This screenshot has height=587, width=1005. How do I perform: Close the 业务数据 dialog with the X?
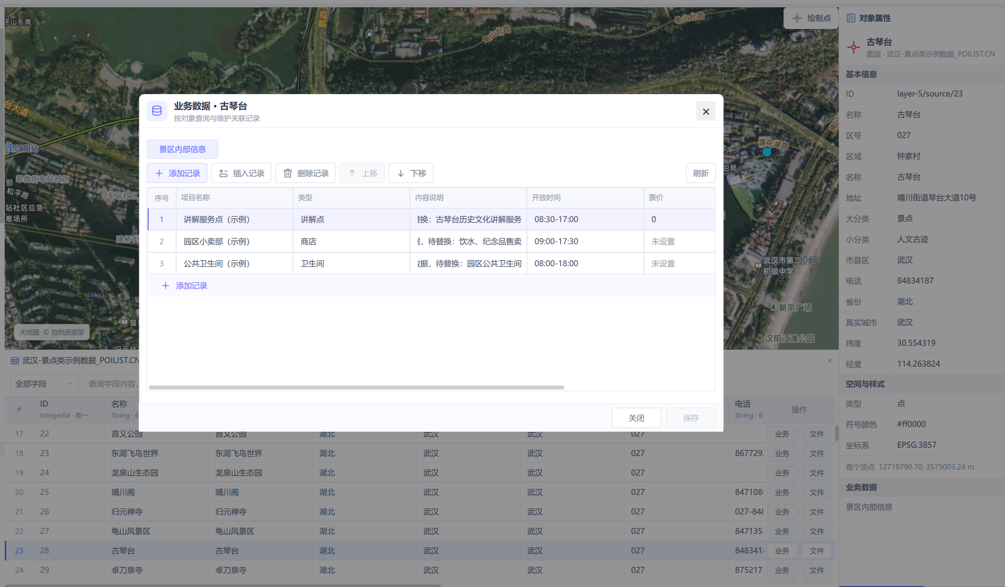tap(706, 111)
